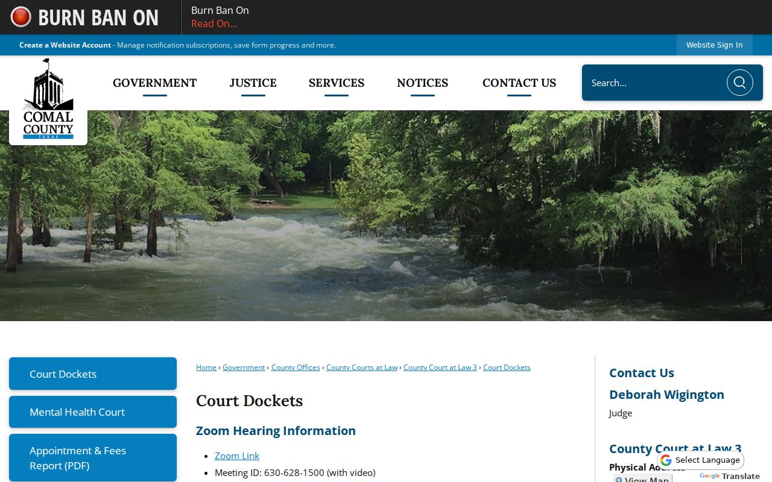Viewport: 772px width, 482px height.
Task: Open the Zoom Link hyperlink
Action: (x=237, y=456)
